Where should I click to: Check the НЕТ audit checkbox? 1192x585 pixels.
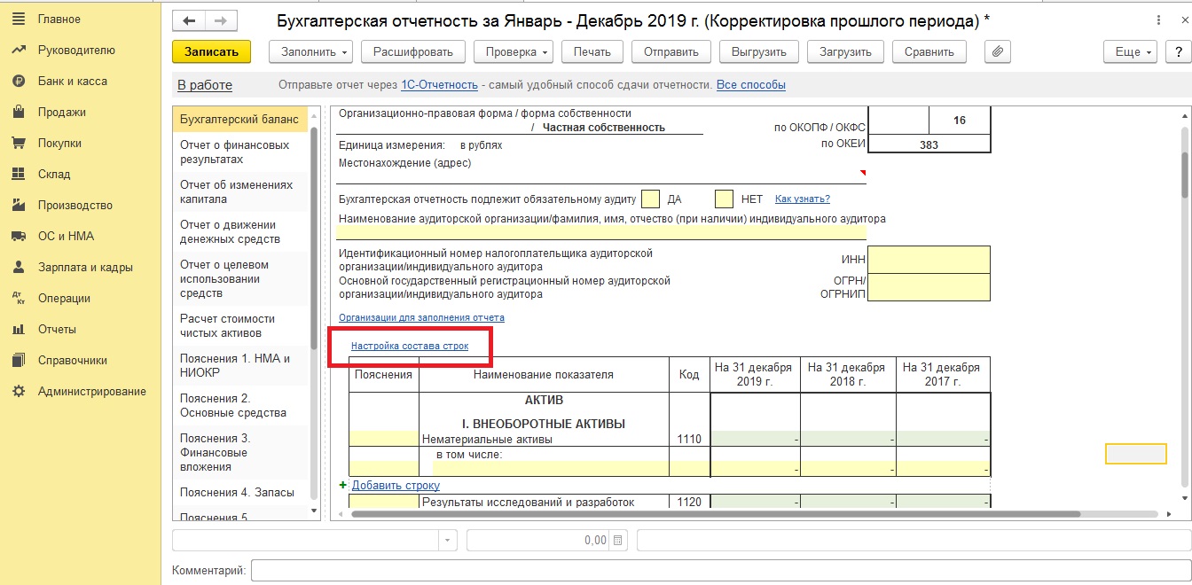[725, 199]
